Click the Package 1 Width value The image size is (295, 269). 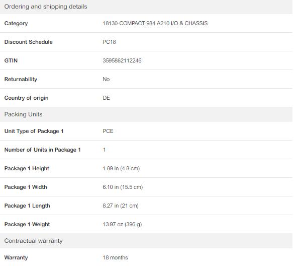pos(123,187)
